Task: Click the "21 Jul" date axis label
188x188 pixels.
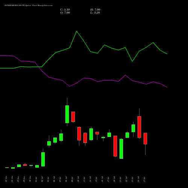Action: coord(120,179)
